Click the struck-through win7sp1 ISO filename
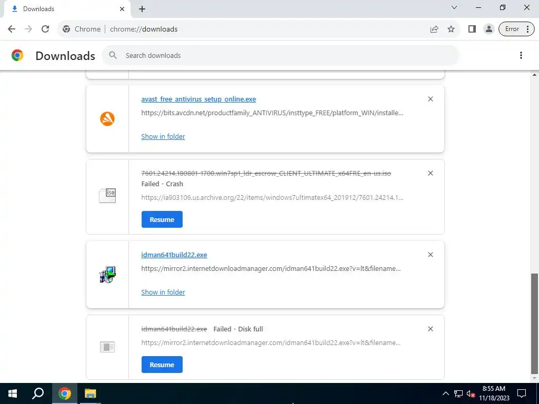Screen dimensions: 539x404 click(x=266, y=174)
